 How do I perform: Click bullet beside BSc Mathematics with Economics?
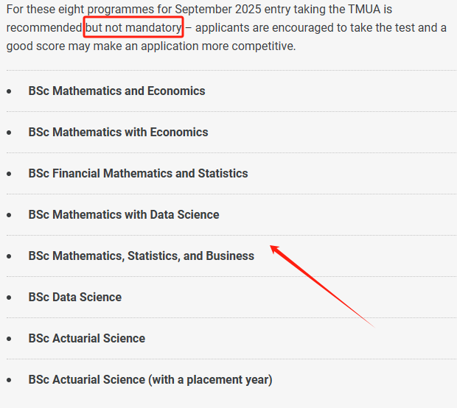click(9, 133)
